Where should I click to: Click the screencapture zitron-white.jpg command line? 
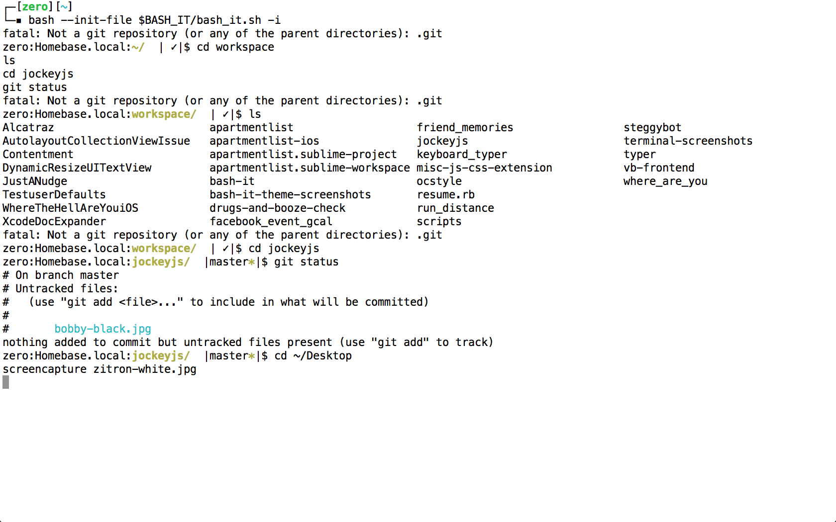(x=100, y=369)
